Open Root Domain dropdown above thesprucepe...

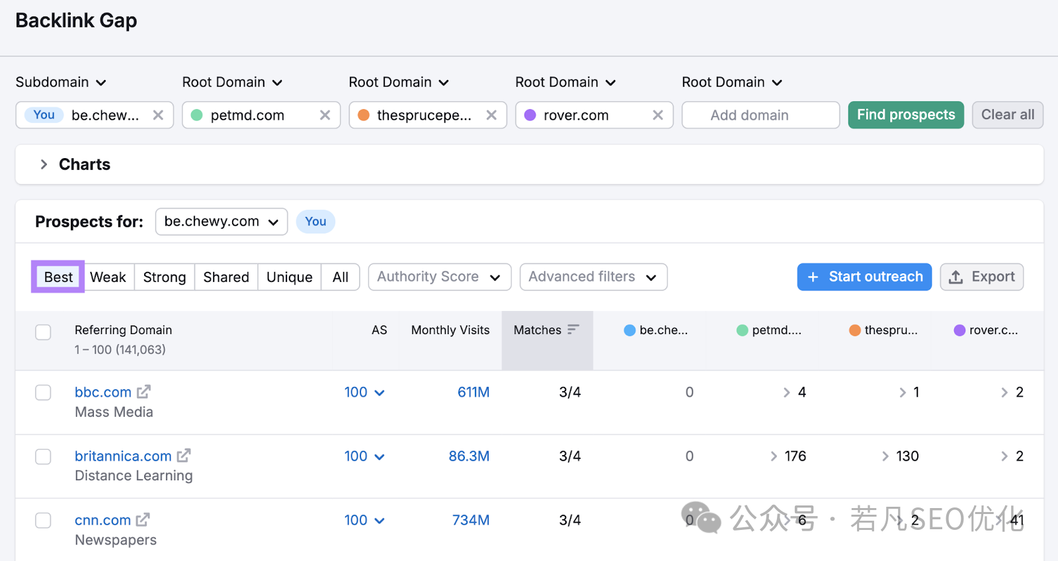[x=399, y=82]
